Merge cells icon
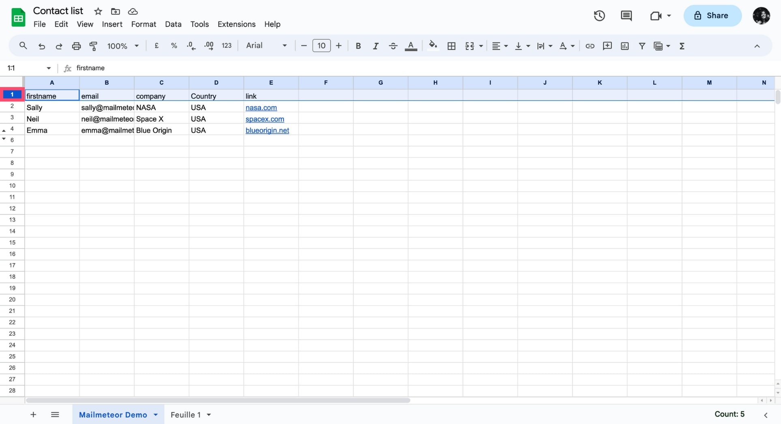 [x=470, y=46]
